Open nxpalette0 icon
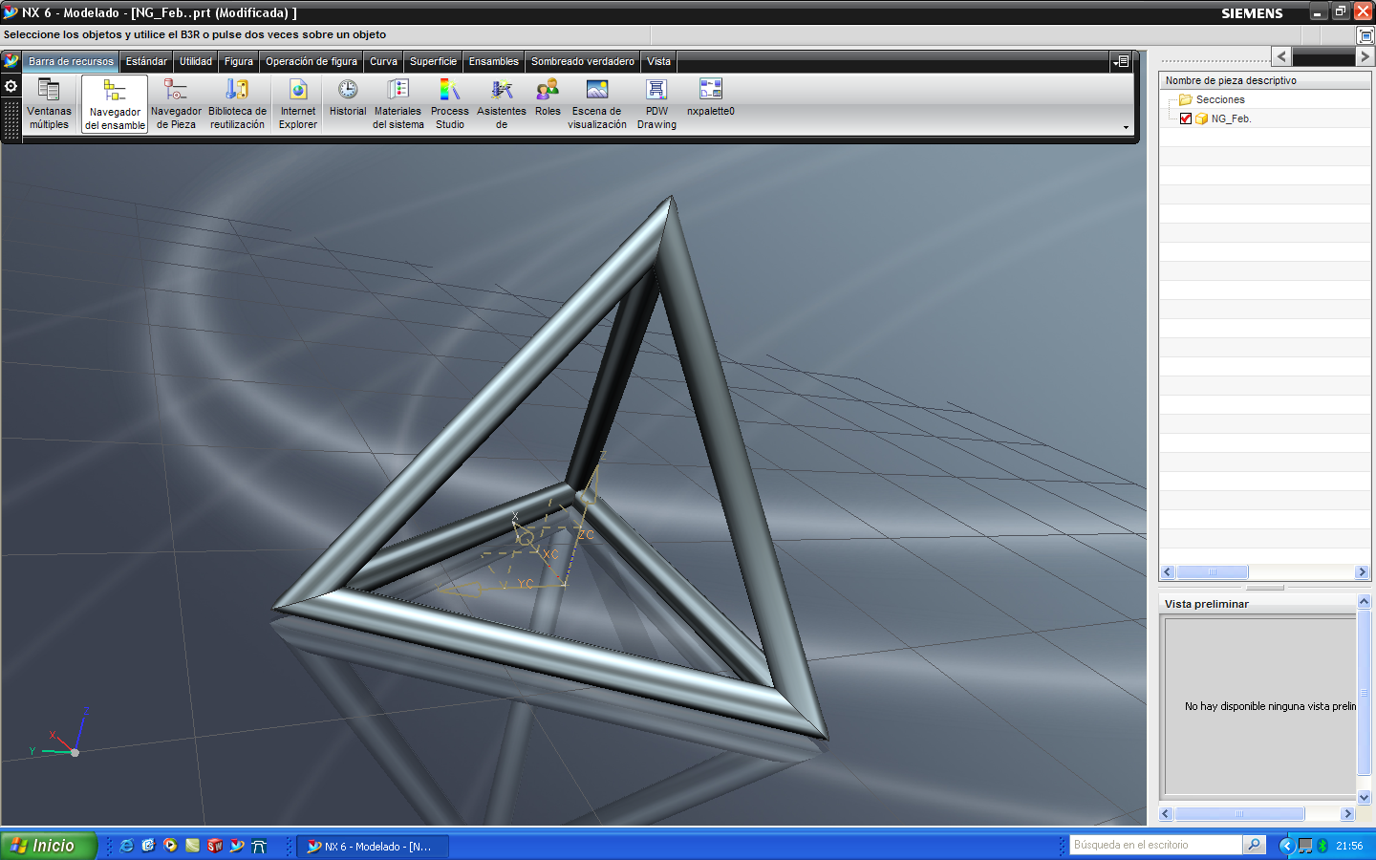This screenshot has height=860, width=1376. tap(711, 97)
